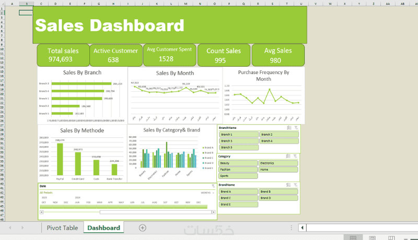Image resolution: width=418 pixels, height=240 pixels.
Task: Select the Dashboard sheet tab
Action: point(103,228)
